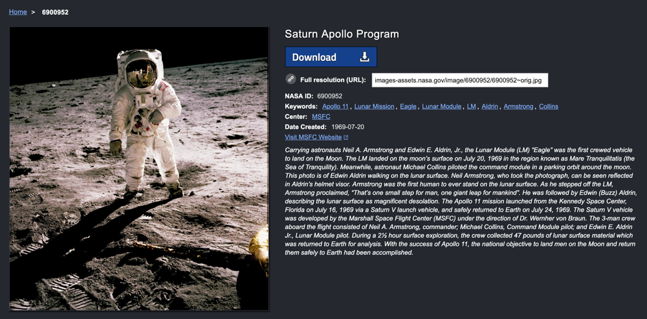Select the Lunar Mission keyword
This screenshot has height=319, width=647.
coord(374,106)
